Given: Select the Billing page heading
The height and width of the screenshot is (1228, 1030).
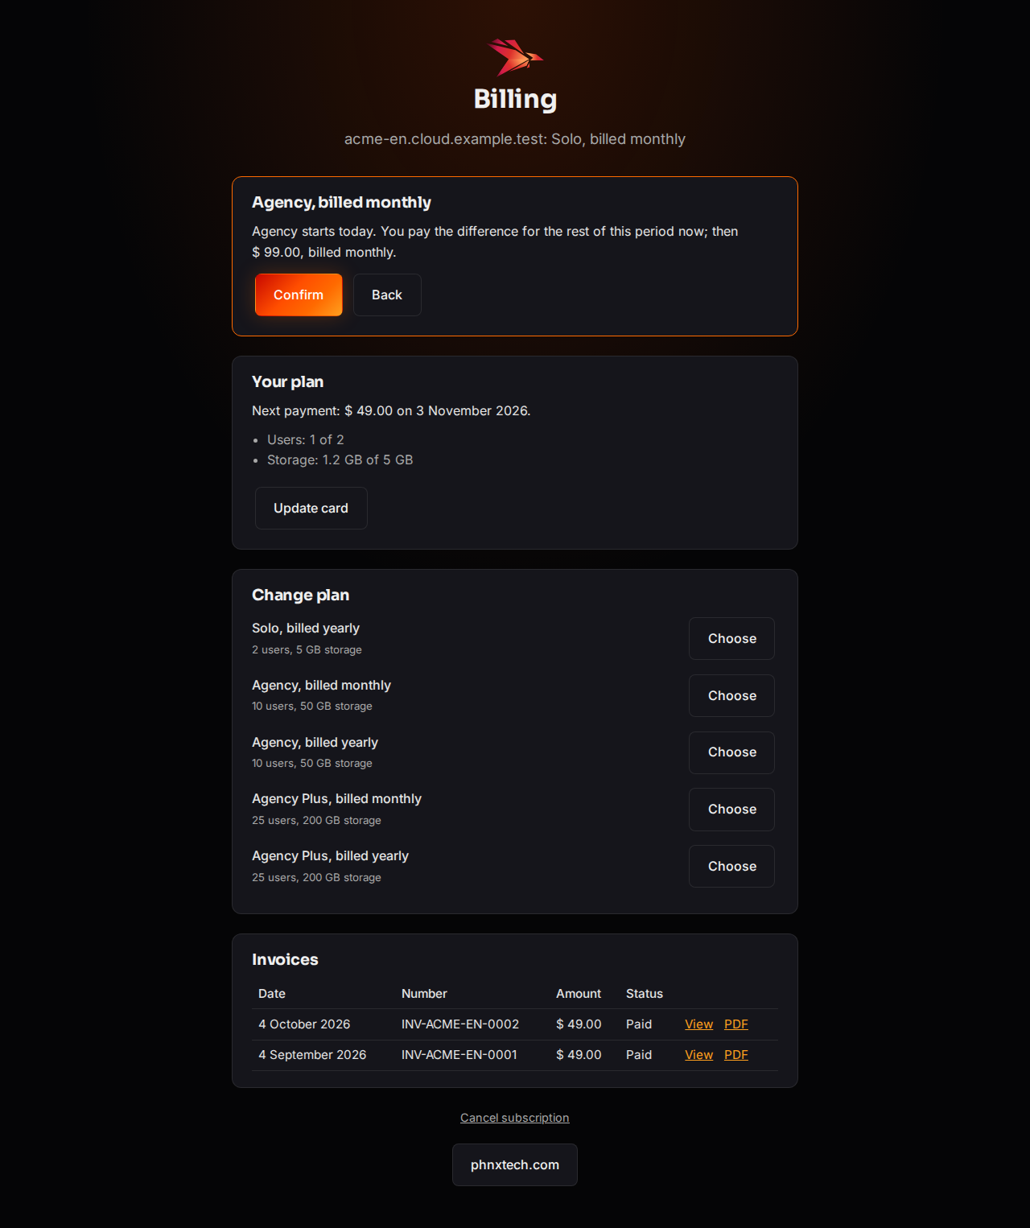Looking at the screenshot, I should click(515, 99).
